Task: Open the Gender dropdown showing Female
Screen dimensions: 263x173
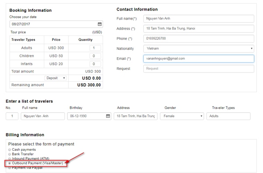Action: [x=182, y=116]
